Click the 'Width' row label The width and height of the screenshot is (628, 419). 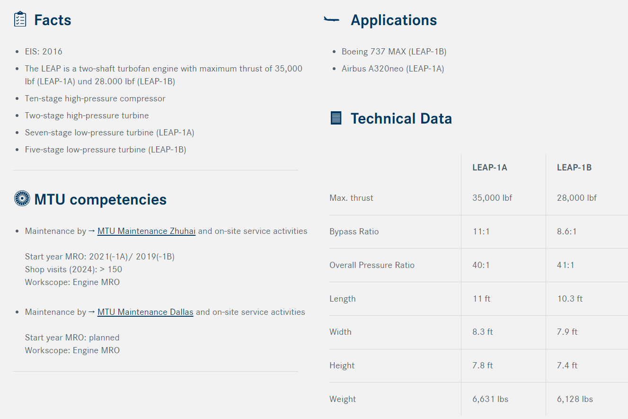click(x=340, y=332)
